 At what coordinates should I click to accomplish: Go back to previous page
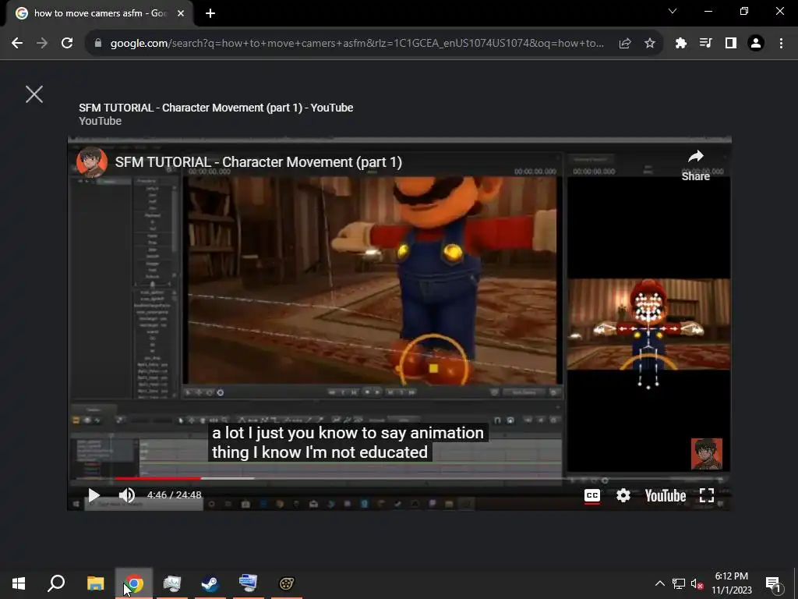click(x=17, y=43)
